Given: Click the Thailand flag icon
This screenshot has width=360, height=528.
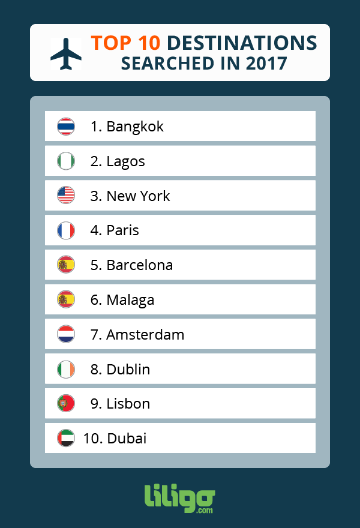Looking at the screenshot, I should (66, 126).
